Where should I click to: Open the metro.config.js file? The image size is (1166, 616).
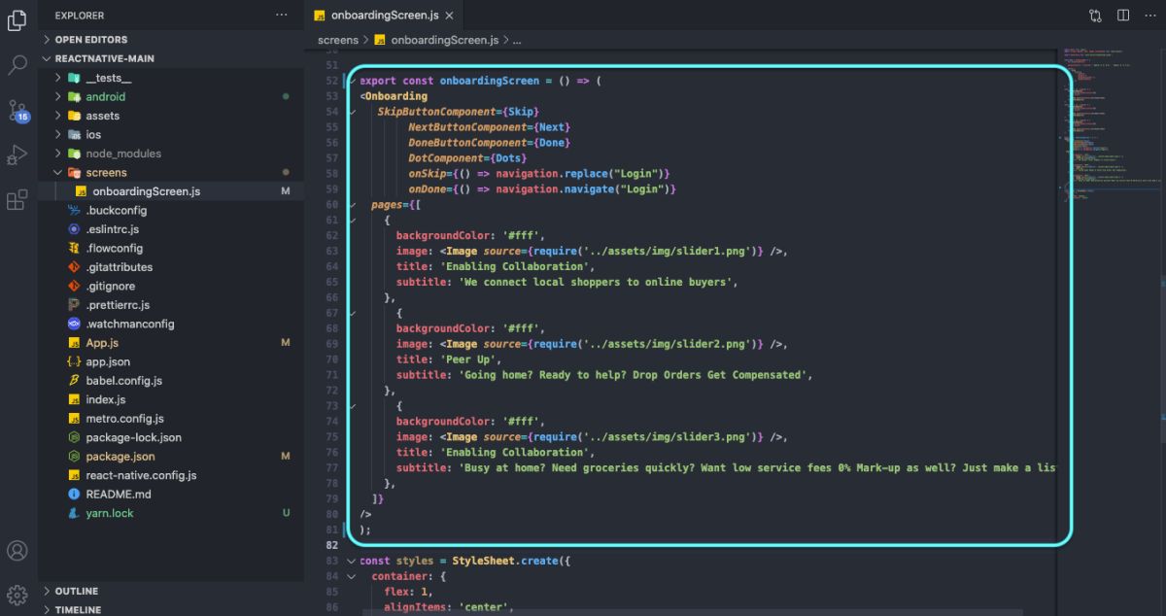(171, 419)
